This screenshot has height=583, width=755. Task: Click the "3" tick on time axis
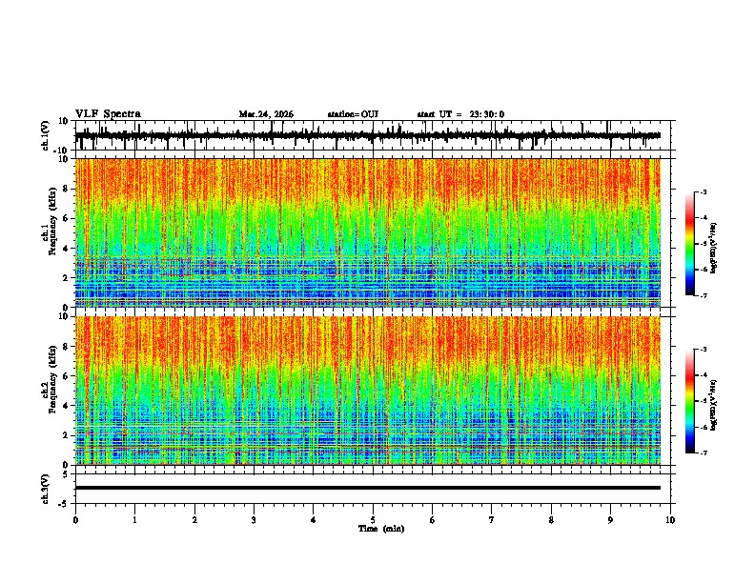click(x=254, y=520)
